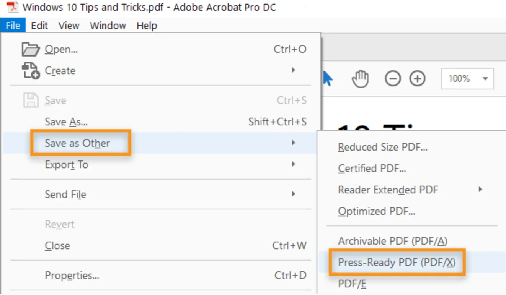Open the Help menu
This screenshot has width=506, height=295.
tap(147, 26)
